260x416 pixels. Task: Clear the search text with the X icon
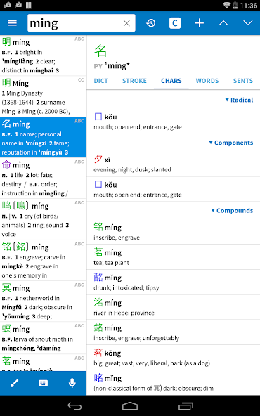click(x=126, y=23)
